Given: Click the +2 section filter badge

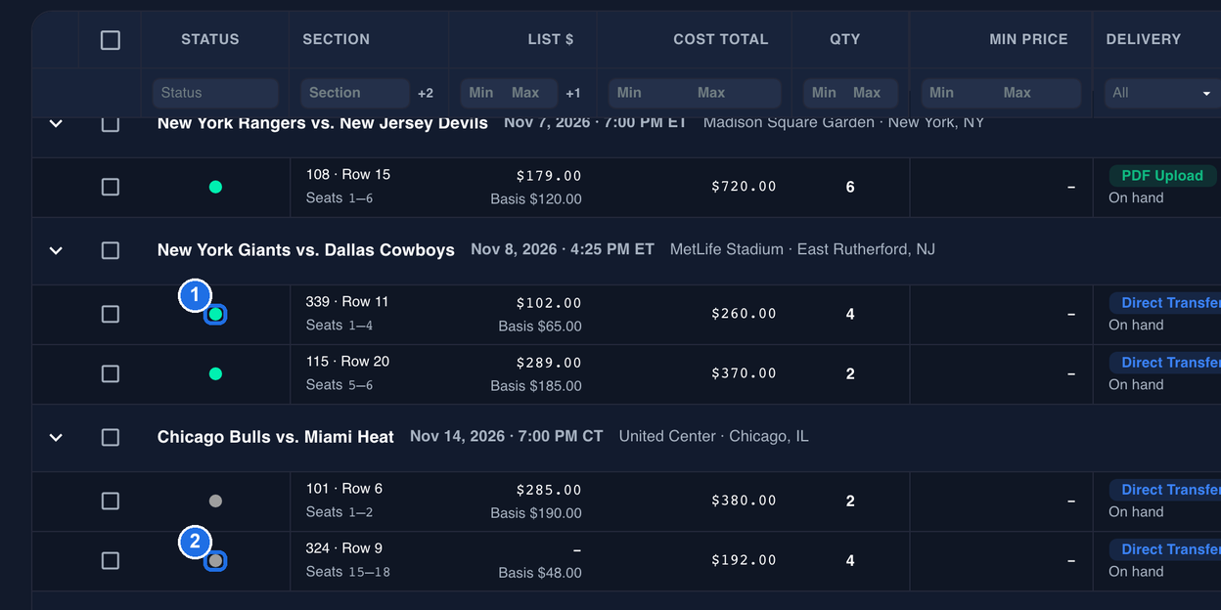Looking at the screenshot, I should pos(426,93).
